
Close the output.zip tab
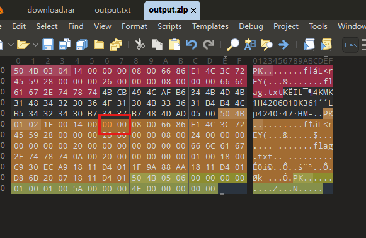pyautogui.click(x=193, y=11)
